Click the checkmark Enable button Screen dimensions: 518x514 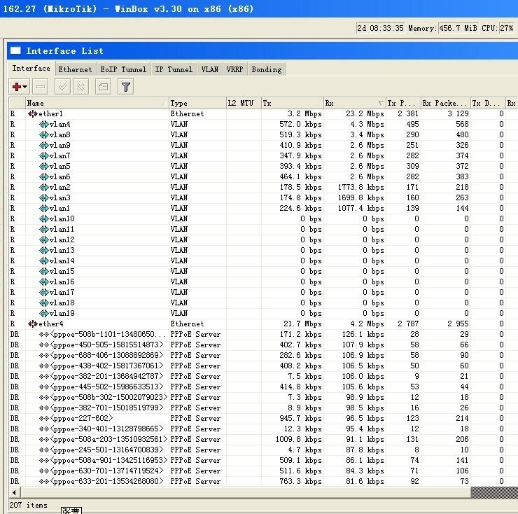pyautogui.click(x=62, y=87)
